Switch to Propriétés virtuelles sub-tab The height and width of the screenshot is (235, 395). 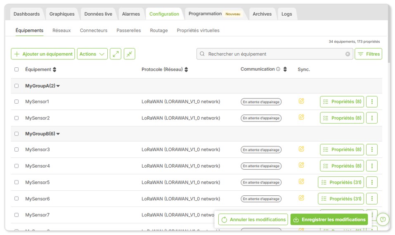(x=198, y=31)
